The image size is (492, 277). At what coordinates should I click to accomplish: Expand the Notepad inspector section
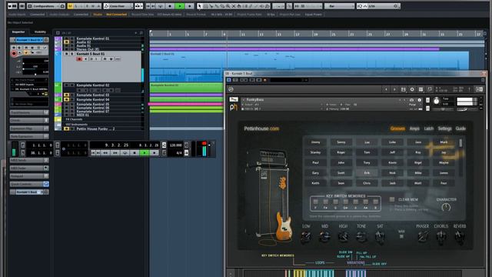tap(29, 176)
